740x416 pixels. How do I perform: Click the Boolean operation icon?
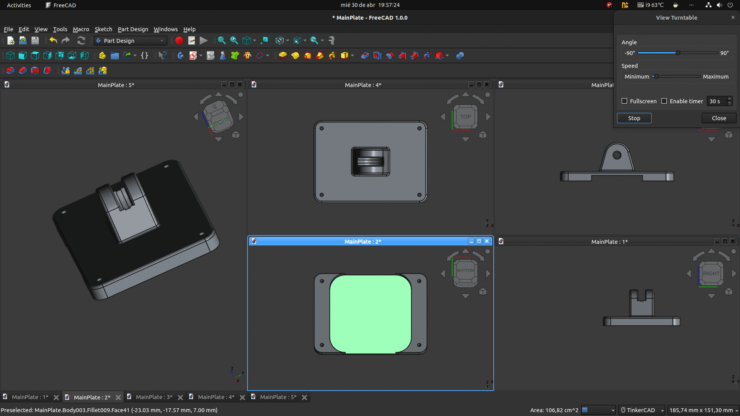click(x=460, y=55)
